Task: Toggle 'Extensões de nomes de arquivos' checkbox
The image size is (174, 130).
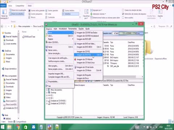Action: (123, 14)
